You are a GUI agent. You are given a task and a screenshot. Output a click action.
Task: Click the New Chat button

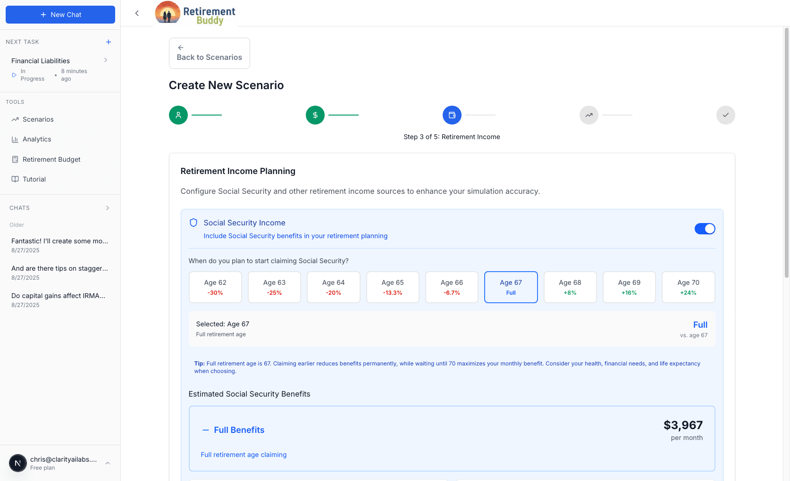point(60,15)
